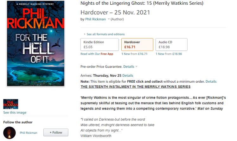Expand the chevron next to the author byline
237x141 pixels.
pos(109,19)
